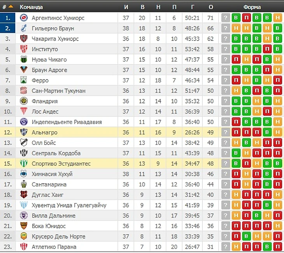Image resolution: width=284 pixels, height=253 pixels.
Task: Click the Гильермо Браун team logo
Action: [24, 28]
